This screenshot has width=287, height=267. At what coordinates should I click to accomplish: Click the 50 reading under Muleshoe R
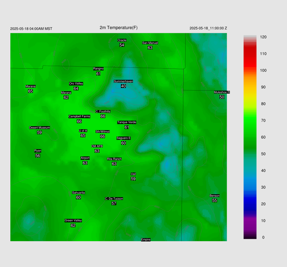click(x=222, y=97)
